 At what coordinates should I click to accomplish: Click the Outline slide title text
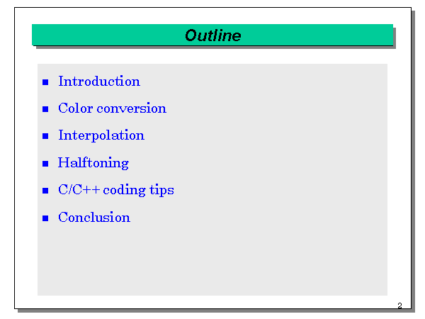pos(212,35)
